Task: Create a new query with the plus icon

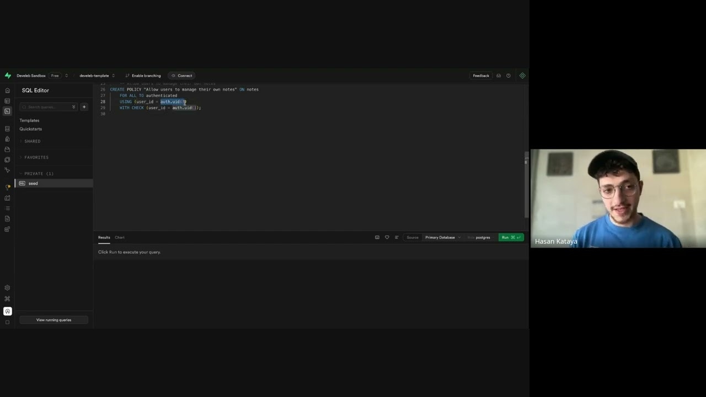Action: point(84,107)
